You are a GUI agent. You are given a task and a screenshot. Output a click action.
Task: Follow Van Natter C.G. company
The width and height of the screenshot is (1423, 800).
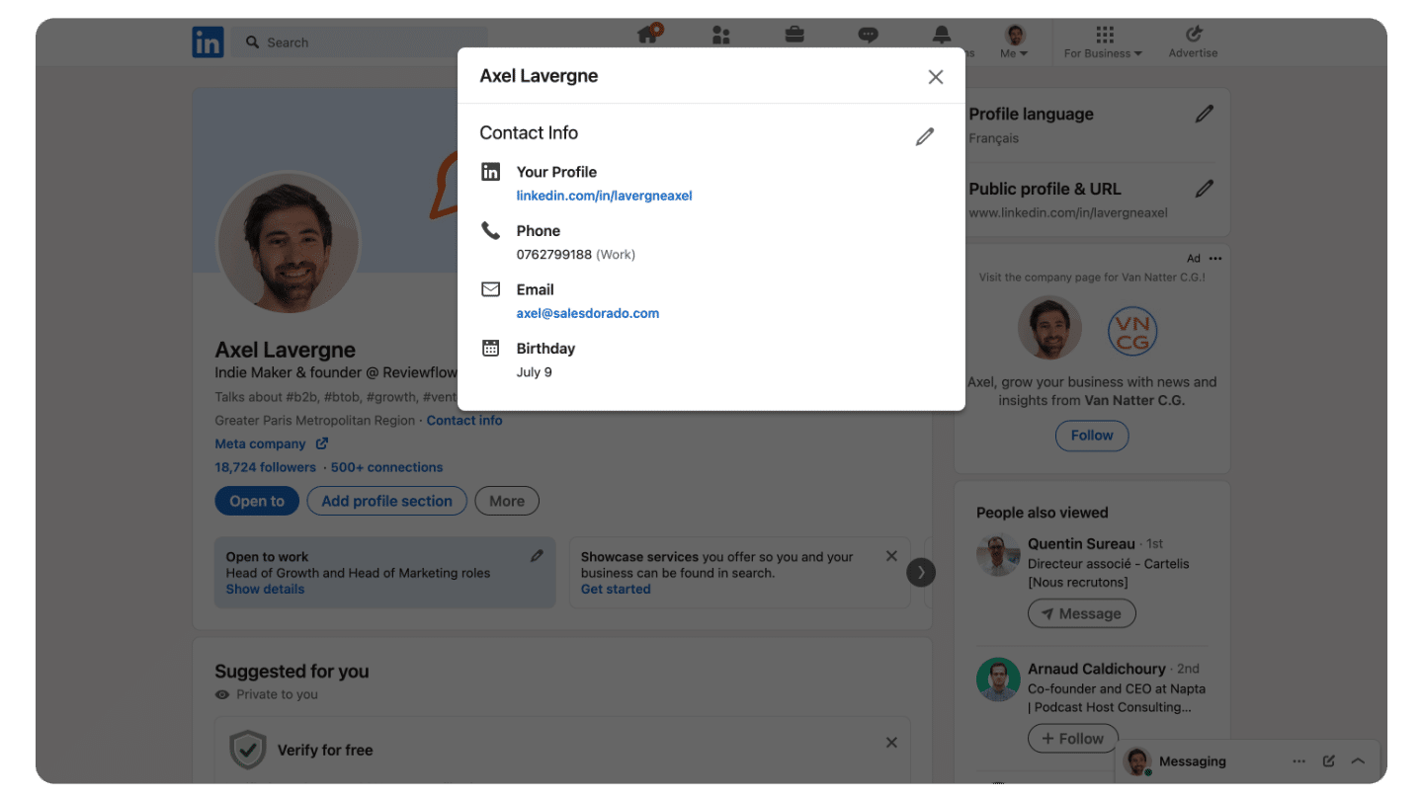pos(1092,436)
